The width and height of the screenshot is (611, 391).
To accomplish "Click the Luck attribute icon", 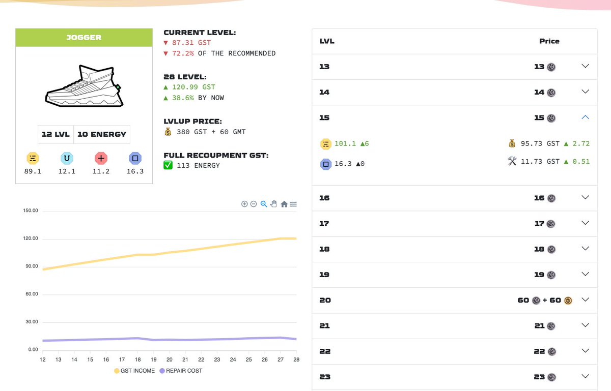I will (67, 158).
